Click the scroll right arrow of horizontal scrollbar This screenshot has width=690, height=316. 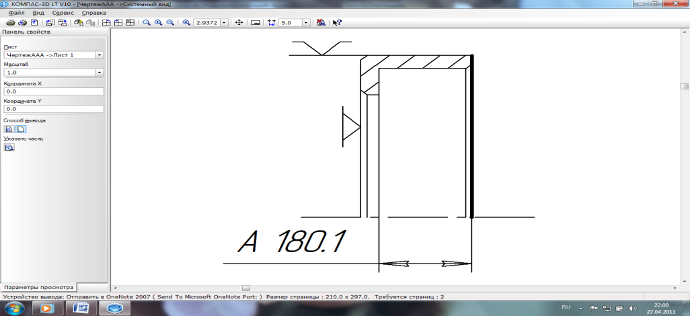tap(677, 288)
